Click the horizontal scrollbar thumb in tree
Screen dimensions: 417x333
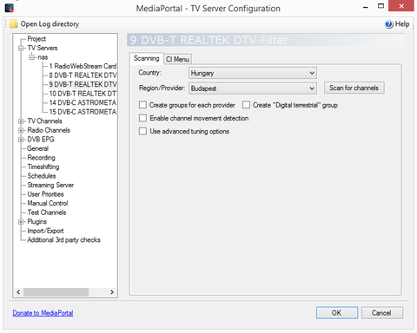56,292
